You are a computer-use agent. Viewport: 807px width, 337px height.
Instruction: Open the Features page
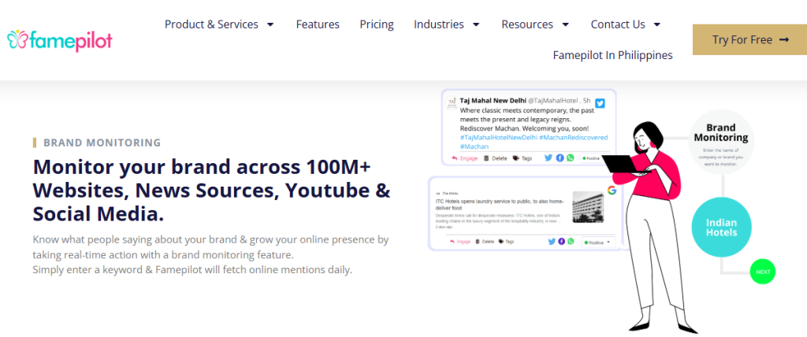[x=318, y=24]
